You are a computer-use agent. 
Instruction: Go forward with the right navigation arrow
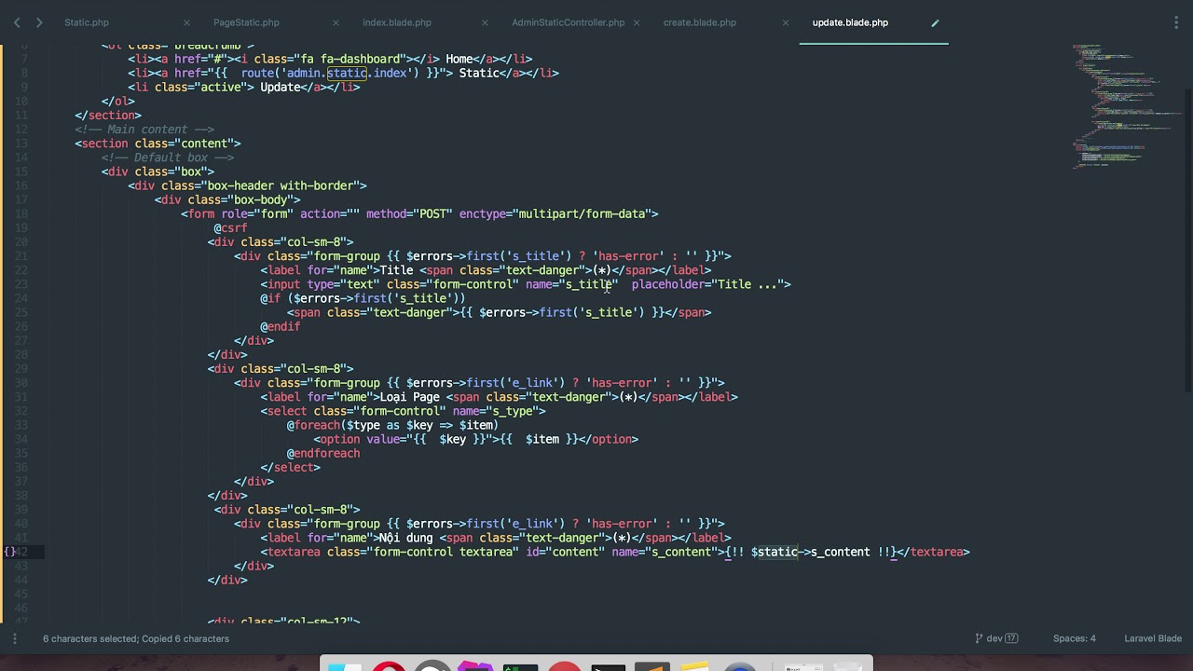(38, 22)
